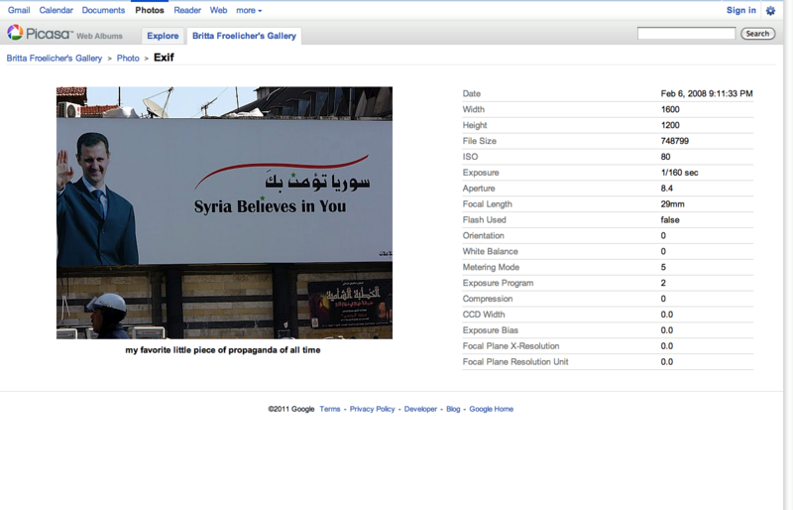Click 'Focal Plane X-Resolution' label
The image size is (793, 510).
[510, 346]
